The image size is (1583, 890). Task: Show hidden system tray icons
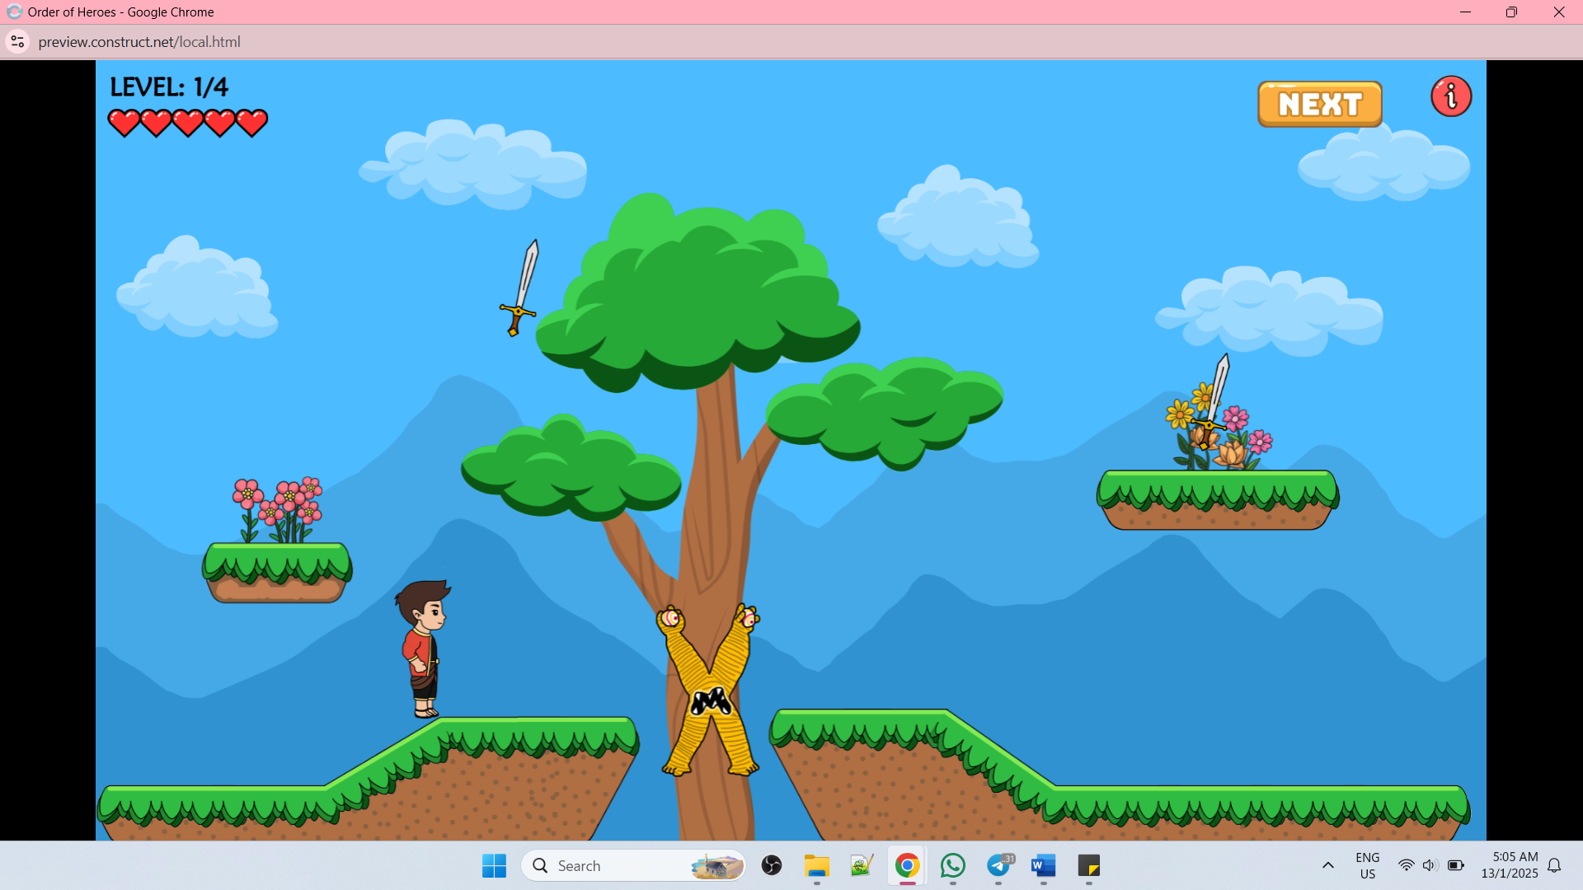coord(1327,865)
